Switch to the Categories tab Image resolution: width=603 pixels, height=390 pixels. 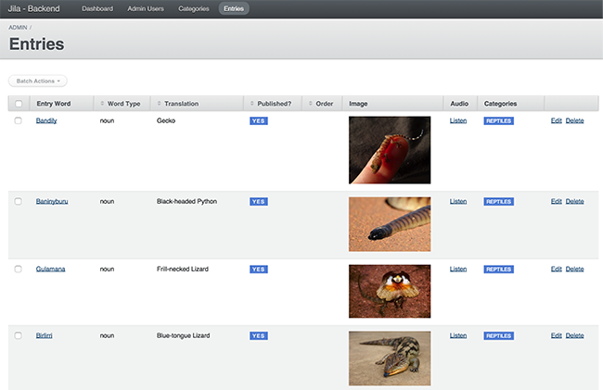(x=194, y=8)
